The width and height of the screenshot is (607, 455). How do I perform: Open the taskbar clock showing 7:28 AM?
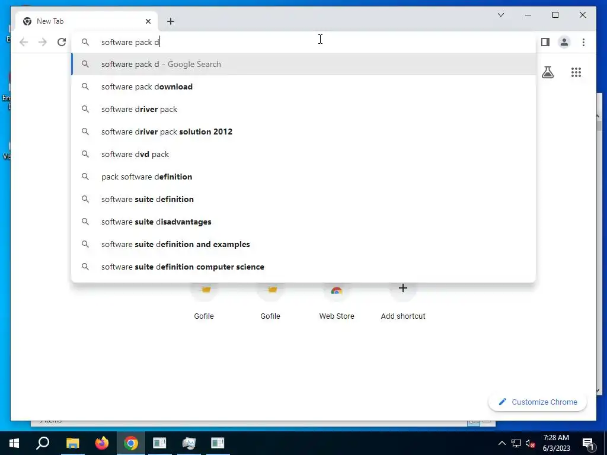pyautogui.click(x=556, y=443)
